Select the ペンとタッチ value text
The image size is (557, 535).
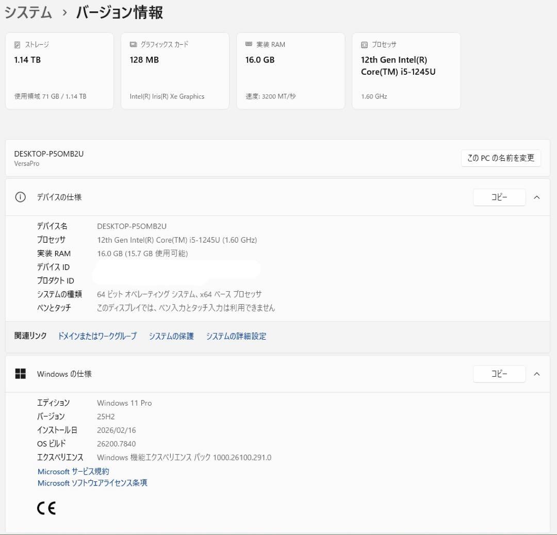coord(186,308)
